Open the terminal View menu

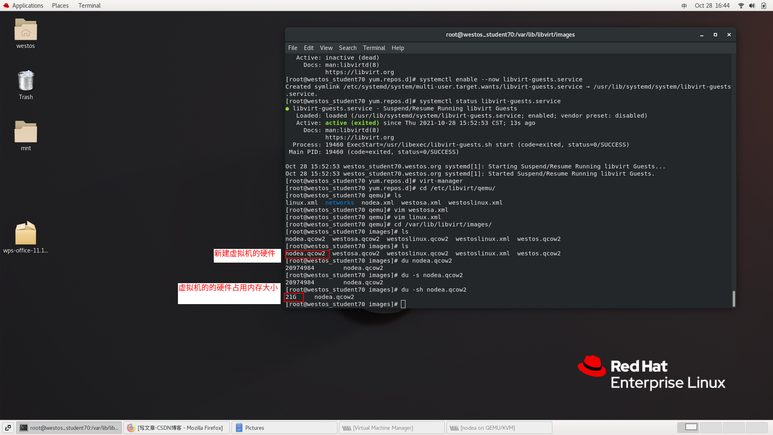326,48
